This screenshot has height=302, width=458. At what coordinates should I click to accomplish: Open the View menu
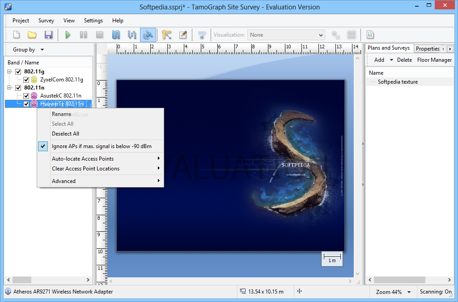(x=69, y=21)
